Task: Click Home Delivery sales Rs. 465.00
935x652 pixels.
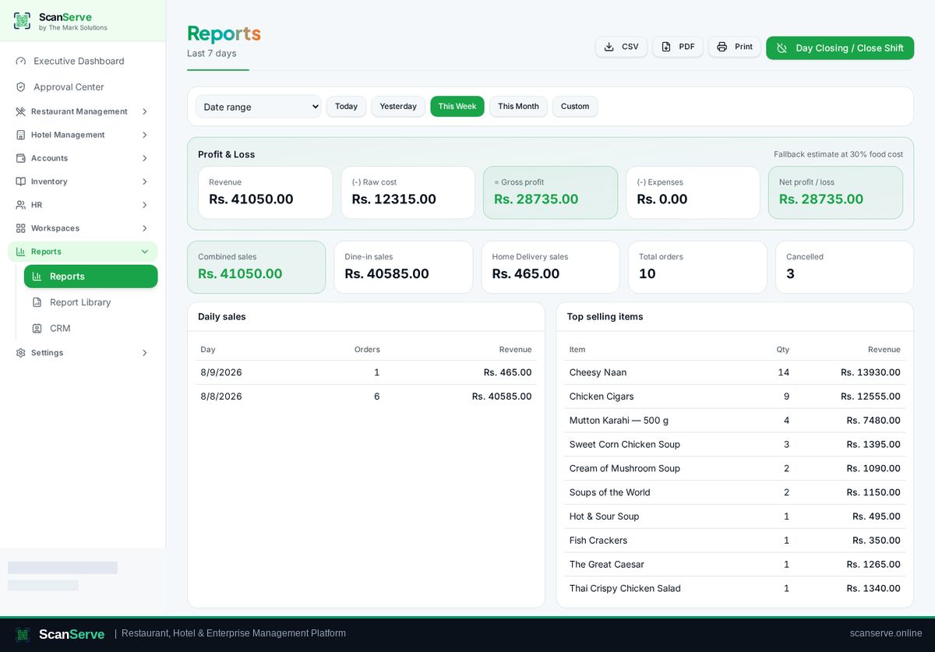Action: pos(550,267)
